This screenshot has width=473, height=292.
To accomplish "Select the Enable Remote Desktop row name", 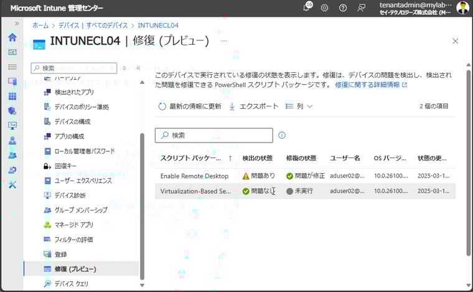I will pos(194,176).
